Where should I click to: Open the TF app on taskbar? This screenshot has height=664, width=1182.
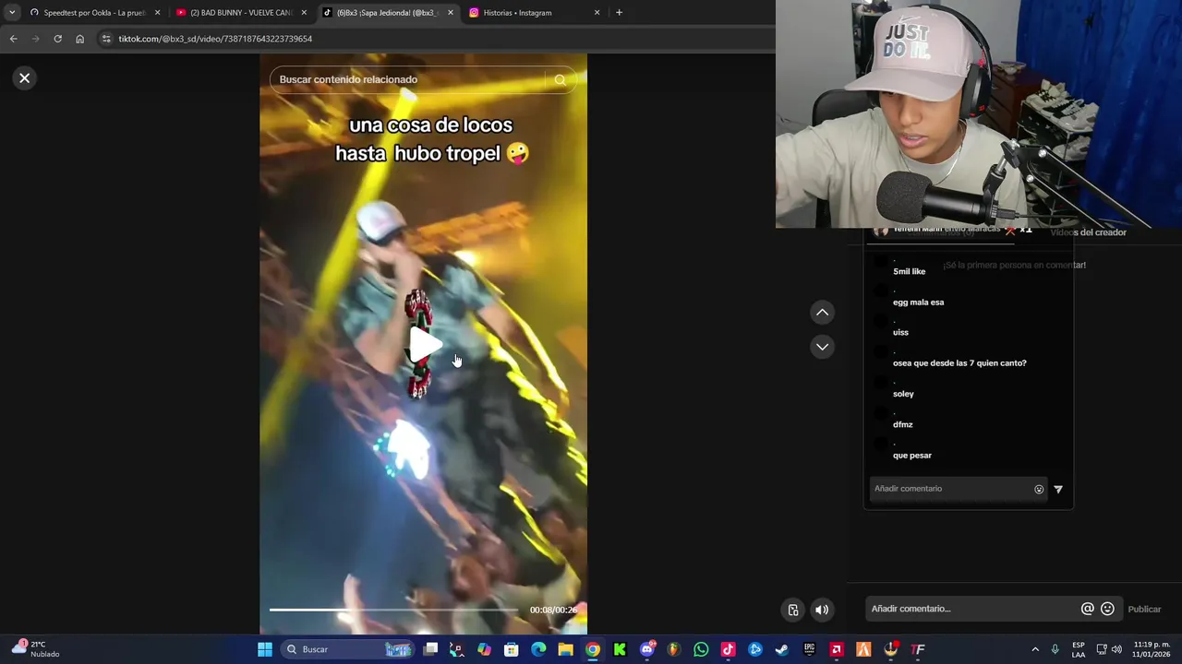point(918,649)
